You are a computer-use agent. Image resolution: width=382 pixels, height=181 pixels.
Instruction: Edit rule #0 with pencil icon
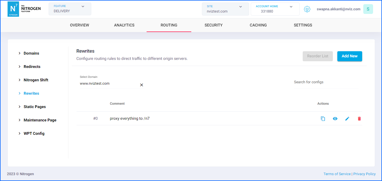pyautogui.click(x=347, y=119)
